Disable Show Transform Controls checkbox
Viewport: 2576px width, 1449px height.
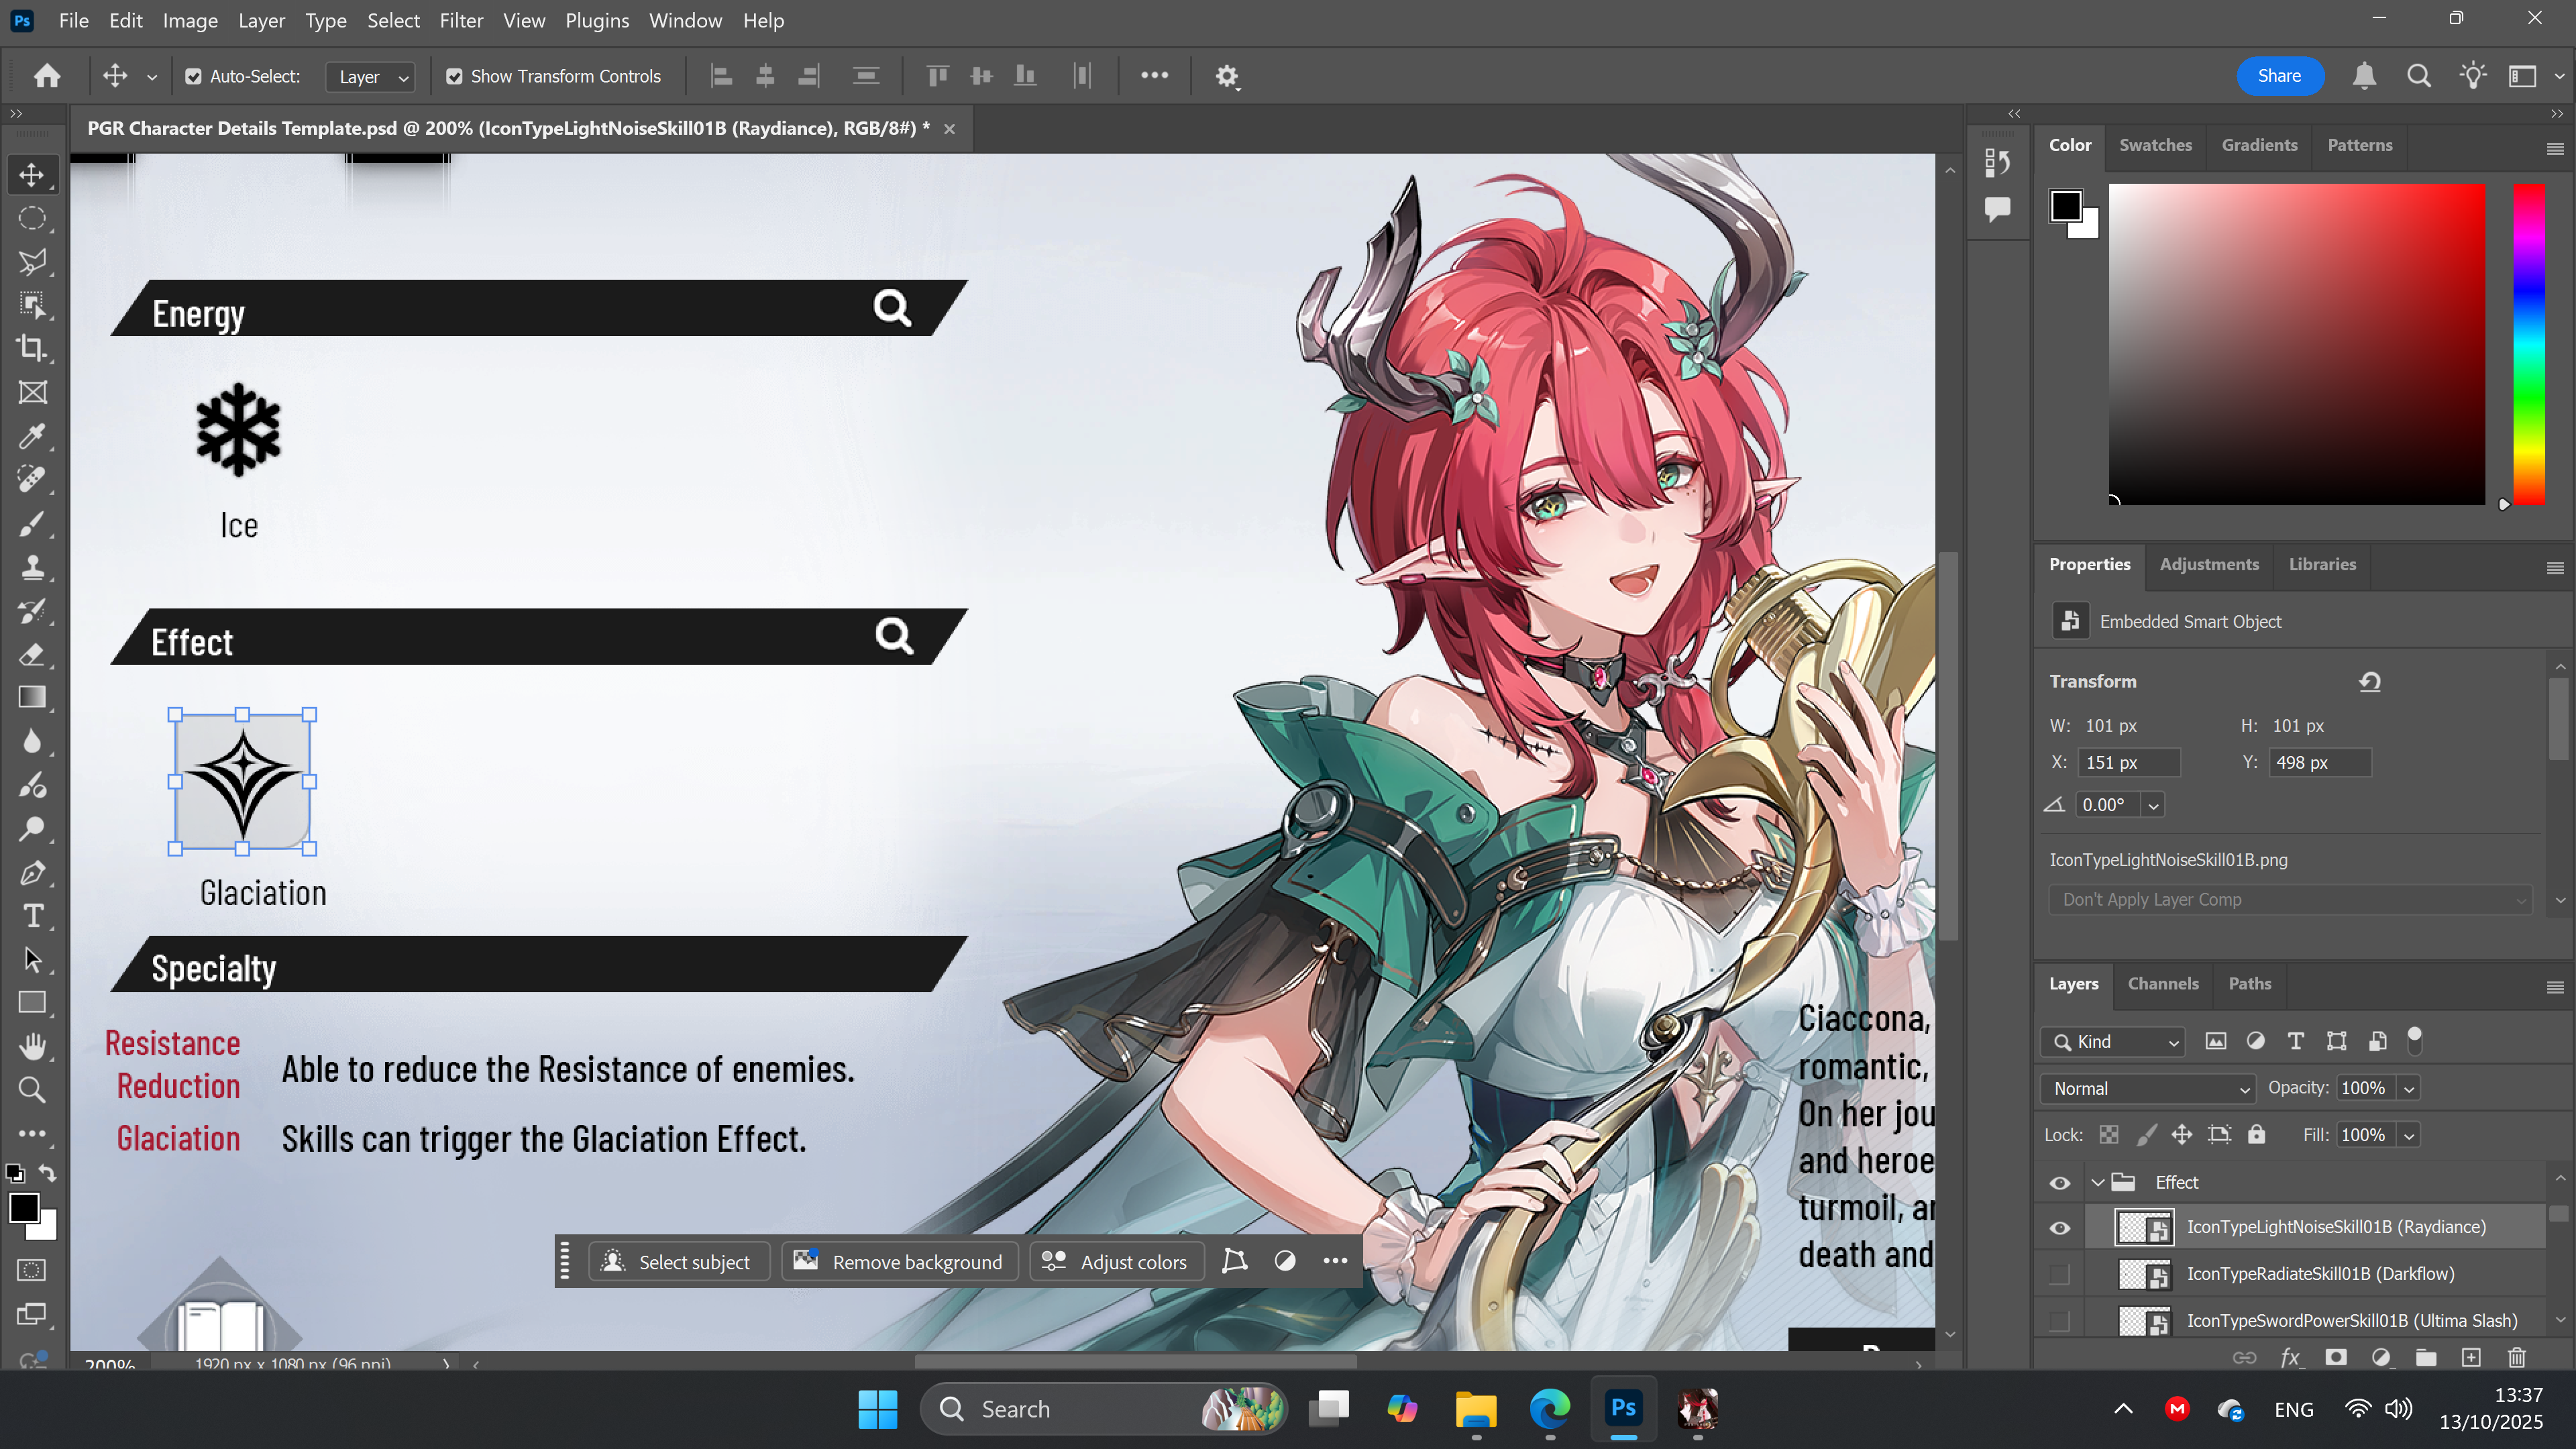(x=454, y=76)
